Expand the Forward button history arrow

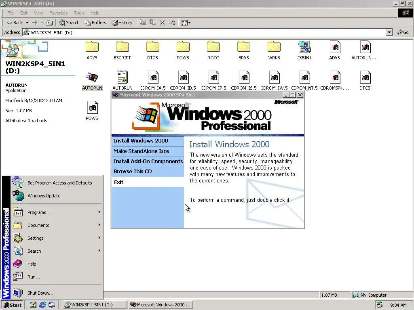pos(42,23)
